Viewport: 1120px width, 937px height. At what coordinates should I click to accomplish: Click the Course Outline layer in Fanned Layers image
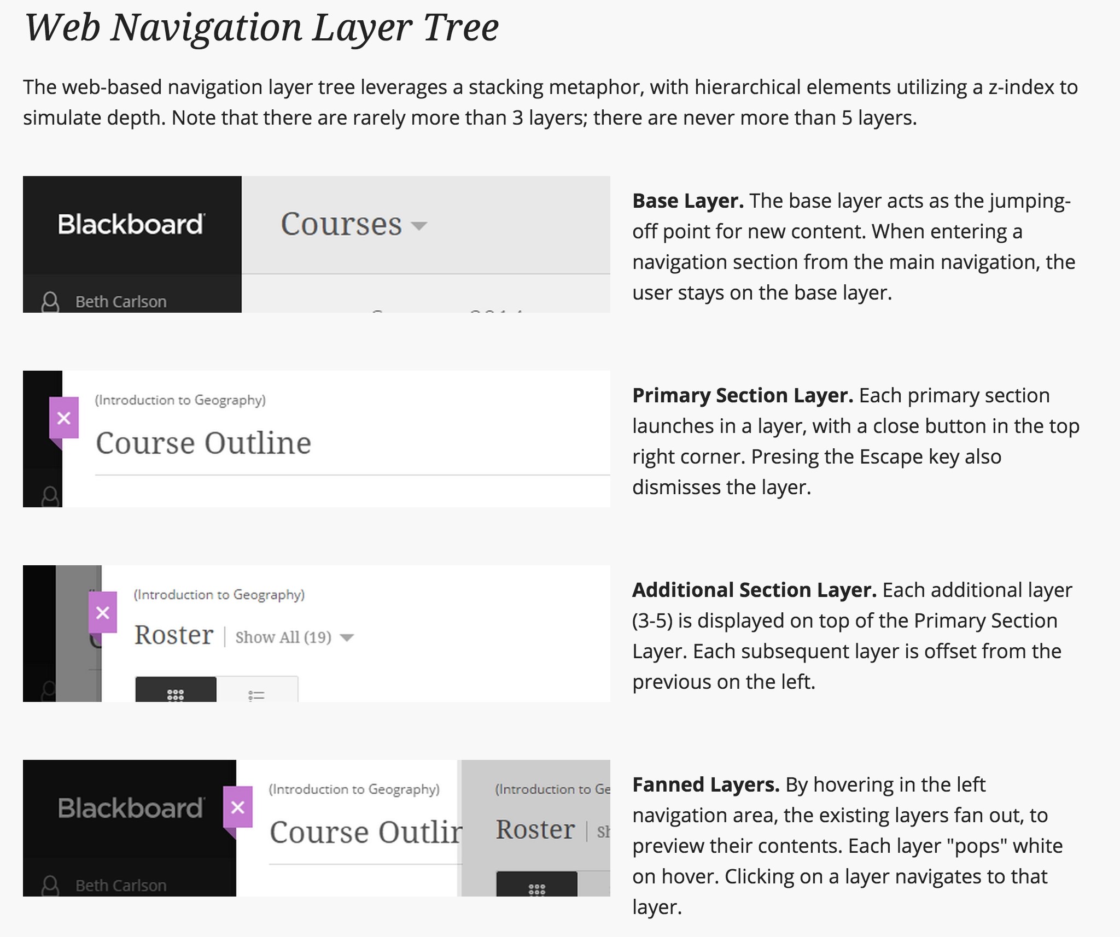pos(349,828)
